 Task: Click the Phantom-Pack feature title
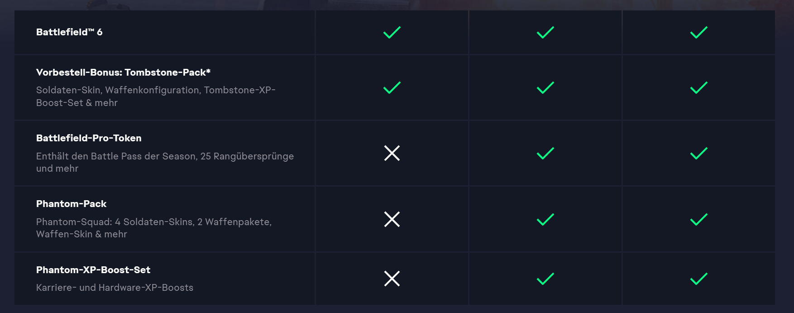pos(71,204)
